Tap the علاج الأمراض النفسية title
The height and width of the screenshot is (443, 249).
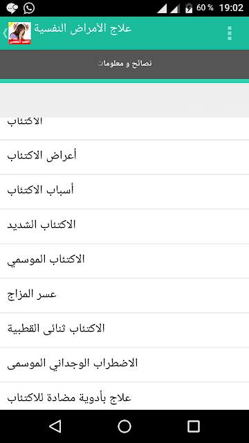[83, 29]
